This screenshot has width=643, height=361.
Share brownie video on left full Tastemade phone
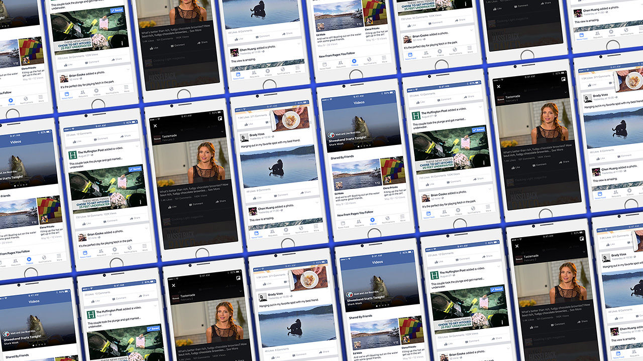click(x=221, y=202)
